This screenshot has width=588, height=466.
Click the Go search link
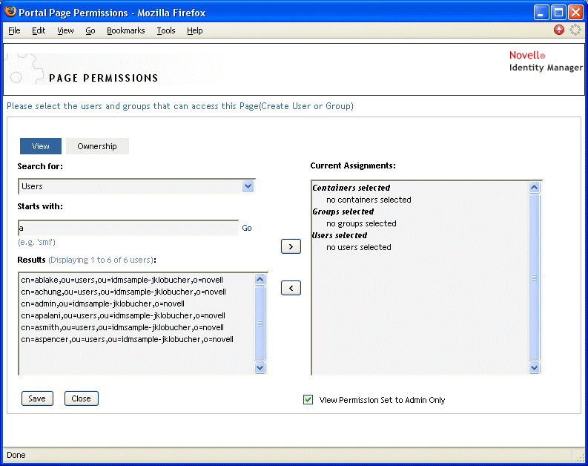(247, 228)
